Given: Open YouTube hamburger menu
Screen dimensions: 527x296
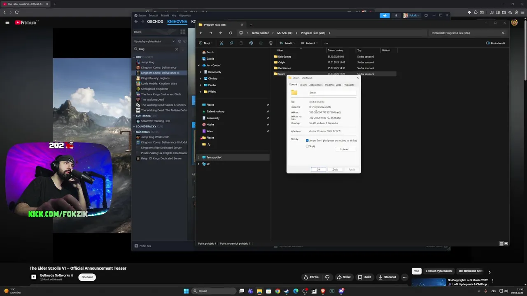Looking at the screenshot, I should [7, 23].
